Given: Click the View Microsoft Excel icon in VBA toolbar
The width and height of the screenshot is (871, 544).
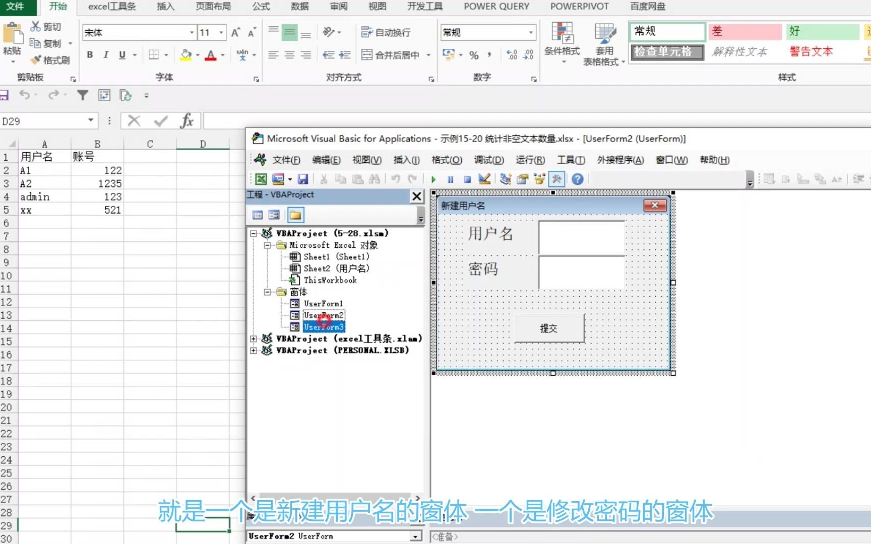Looking at the screenshot, I should pyautogui.click(x=261, y=179).
